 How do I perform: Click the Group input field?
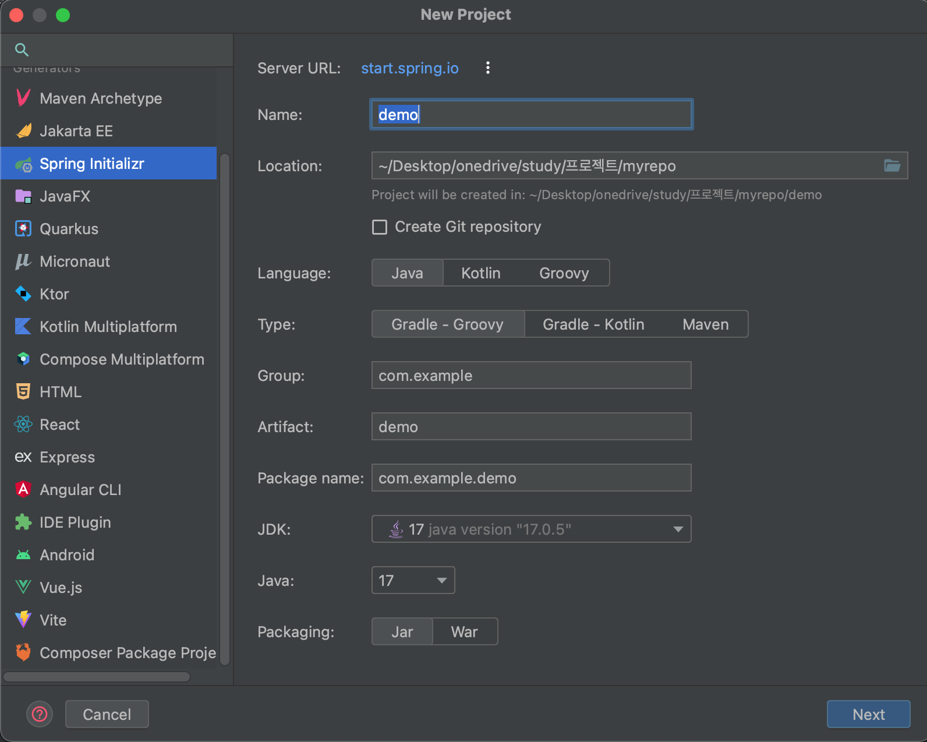click(x=532, y=376)
